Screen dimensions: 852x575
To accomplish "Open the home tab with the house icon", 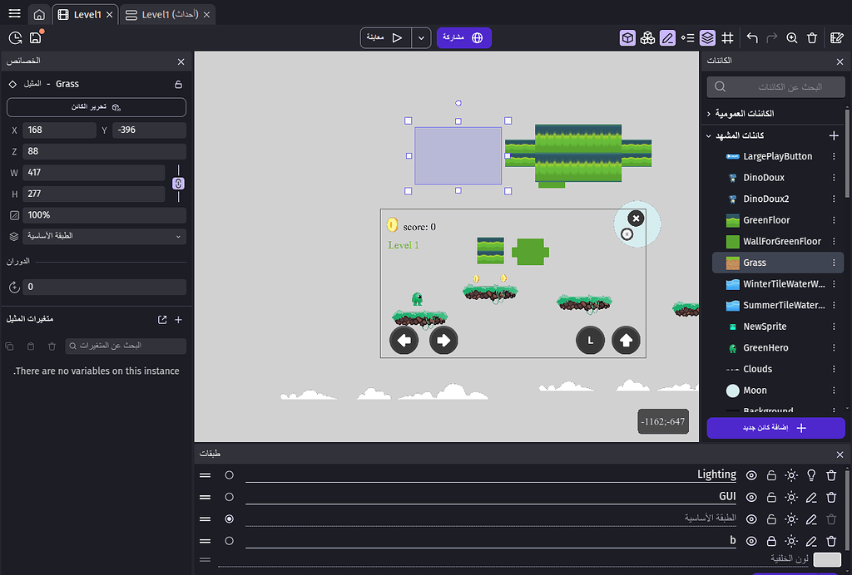I will coord(39,14).
